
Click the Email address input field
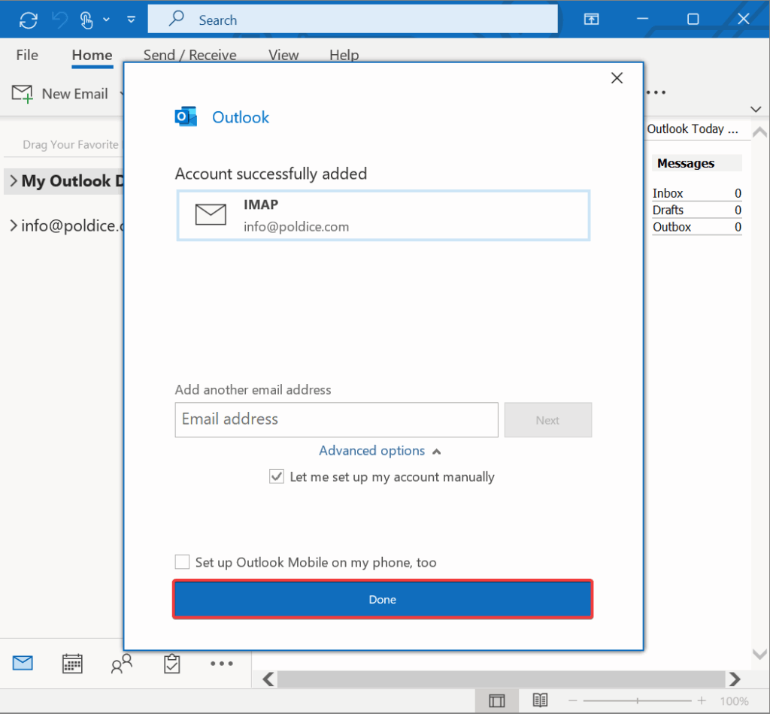coord(336,420)
